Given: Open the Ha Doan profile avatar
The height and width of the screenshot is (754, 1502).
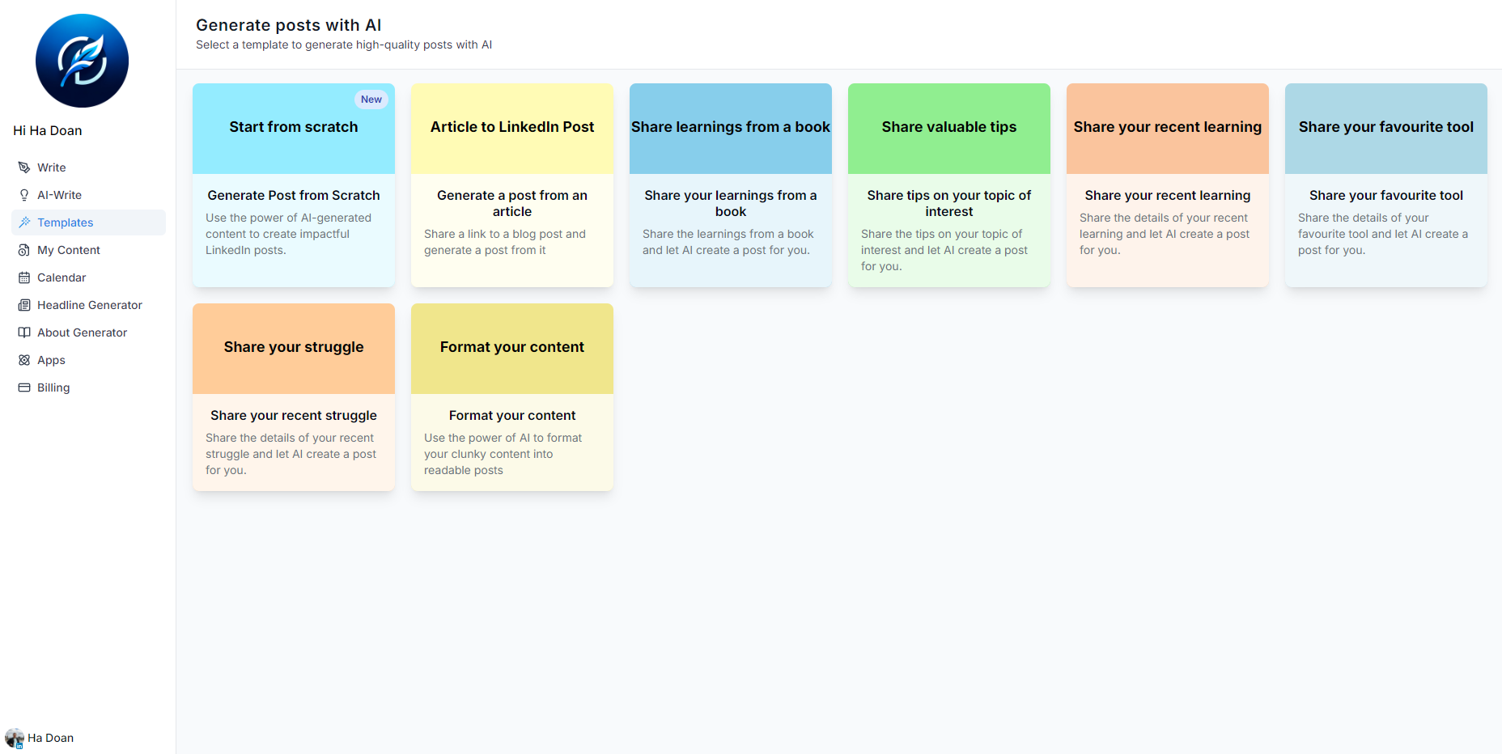Looking at the screenshot, I should click(x=15, y=738).
